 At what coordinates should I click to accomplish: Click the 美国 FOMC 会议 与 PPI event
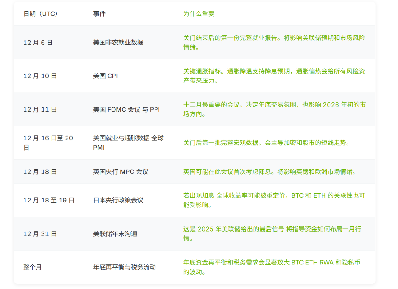click(126, 110)
